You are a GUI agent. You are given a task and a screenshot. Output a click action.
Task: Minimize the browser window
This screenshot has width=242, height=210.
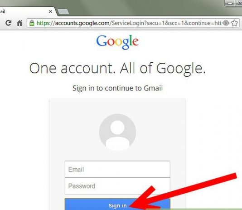pos(230,3)
